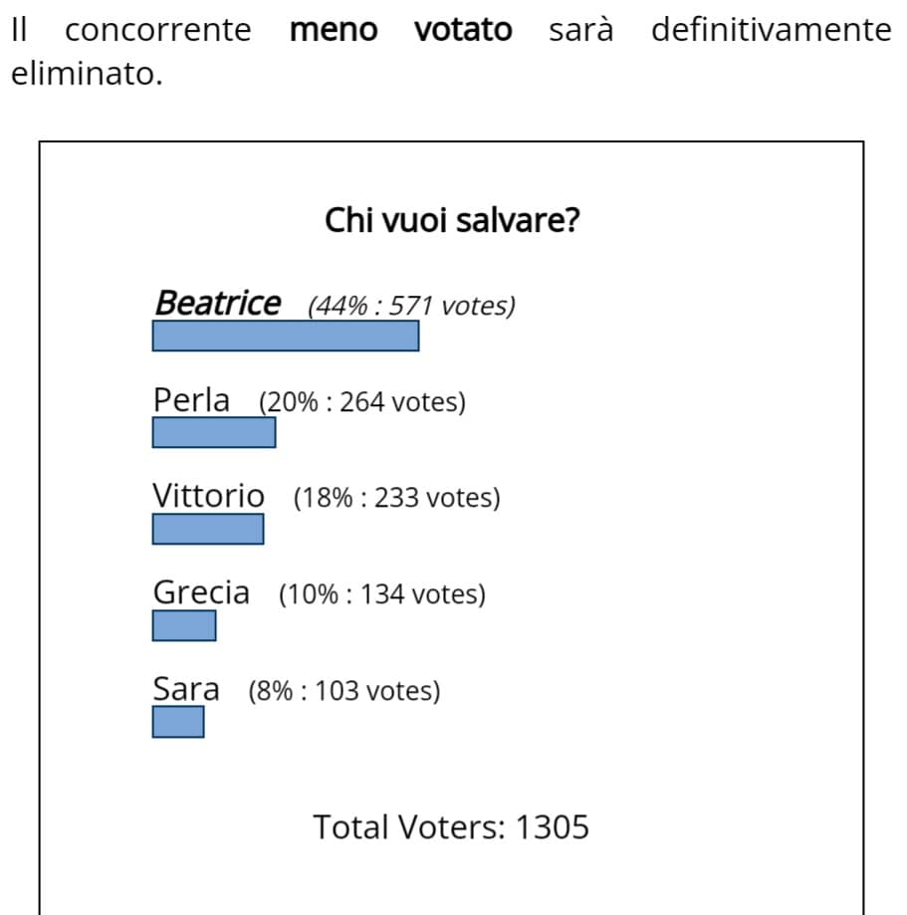Image resolution: width=907 pixels, height=915 pixels.
Task: Select the Grecia poll option name
Action: tap(201, 592)
